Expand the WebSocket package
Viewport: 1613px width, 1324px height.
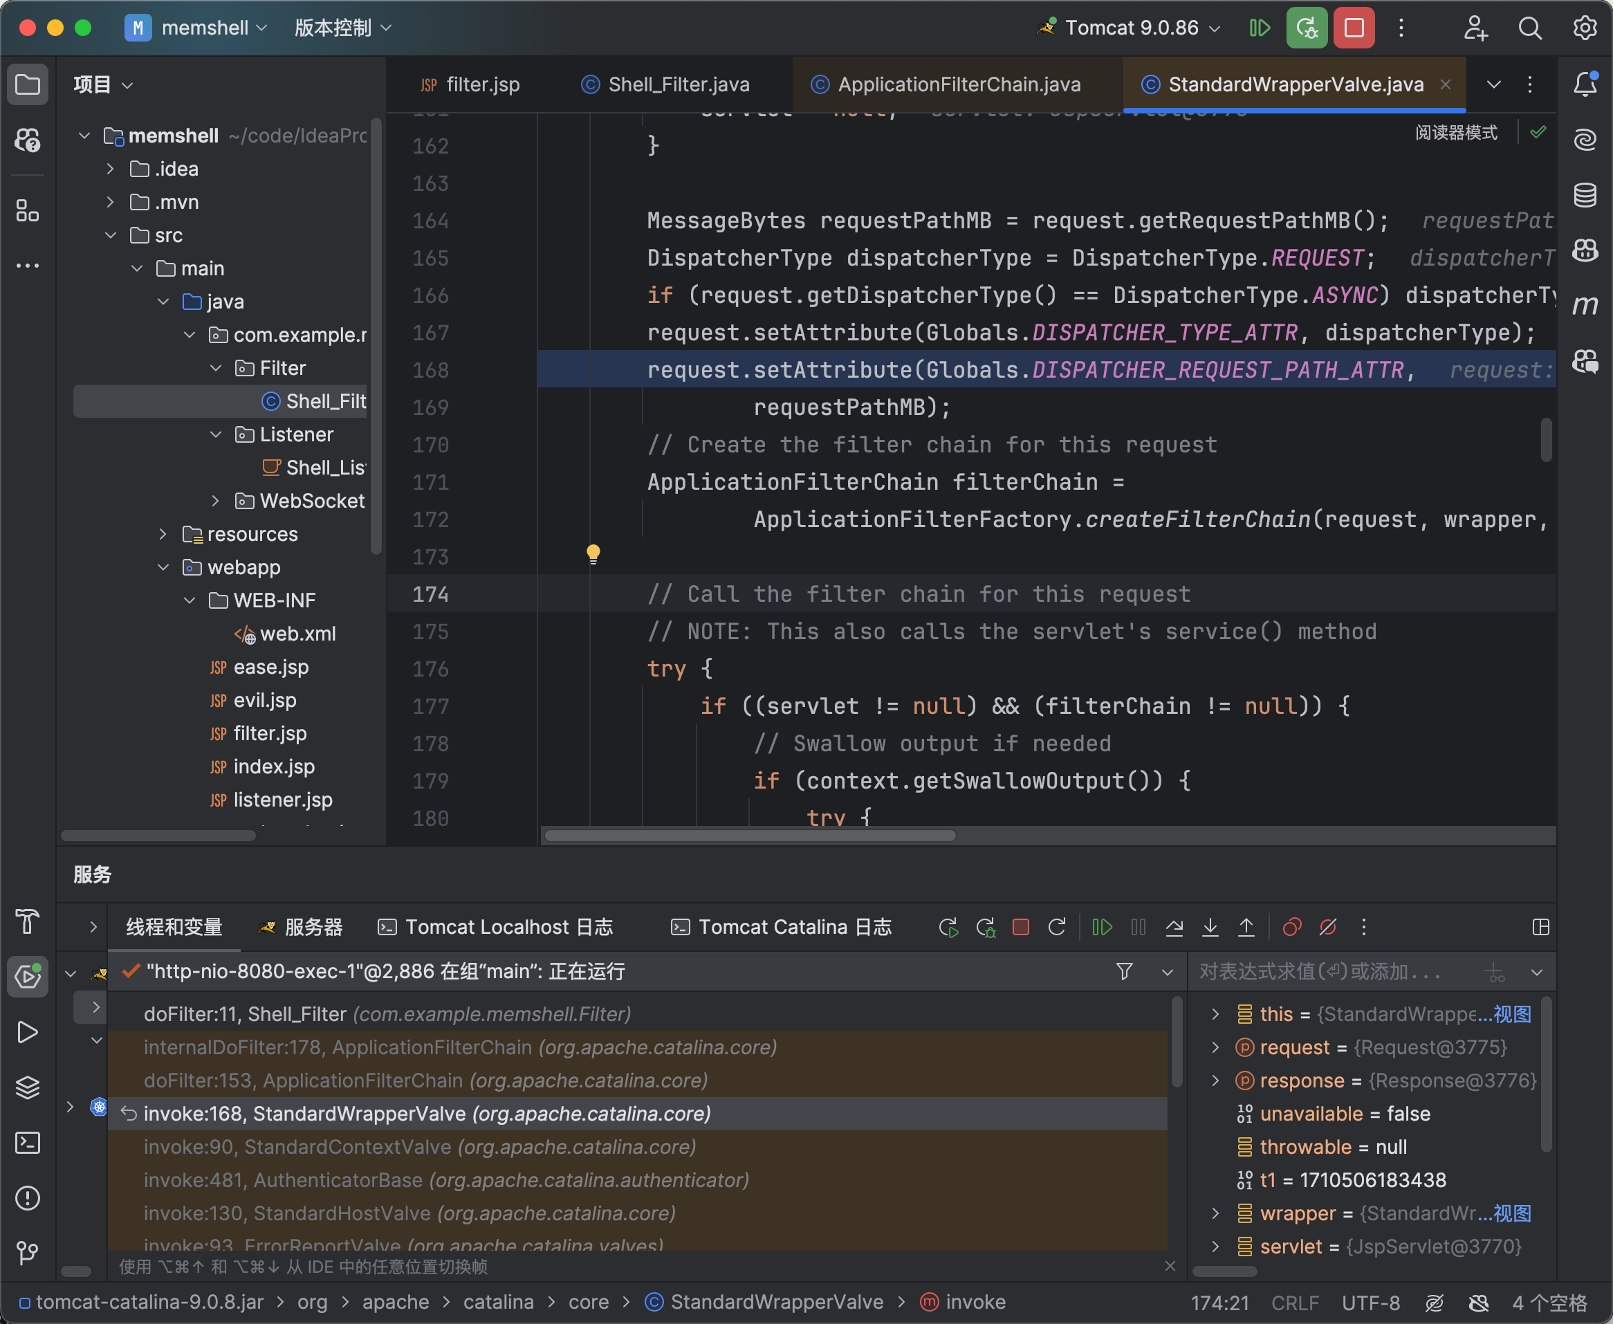(216, 500)
